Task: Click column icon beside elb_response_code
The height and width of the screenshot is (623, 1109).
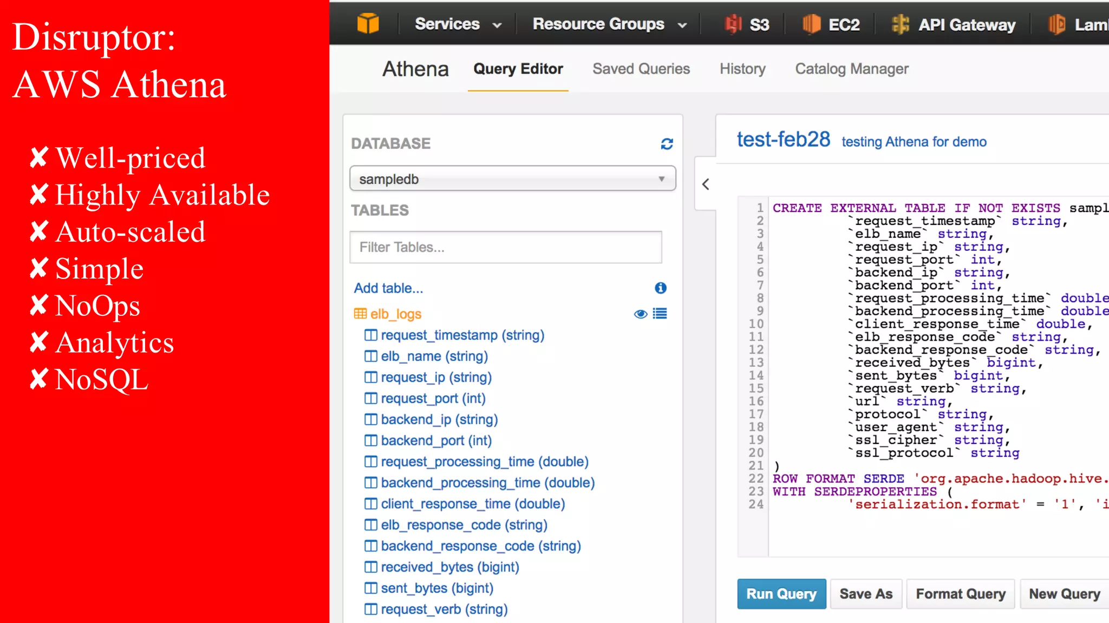Action: [x=371, y=525]
